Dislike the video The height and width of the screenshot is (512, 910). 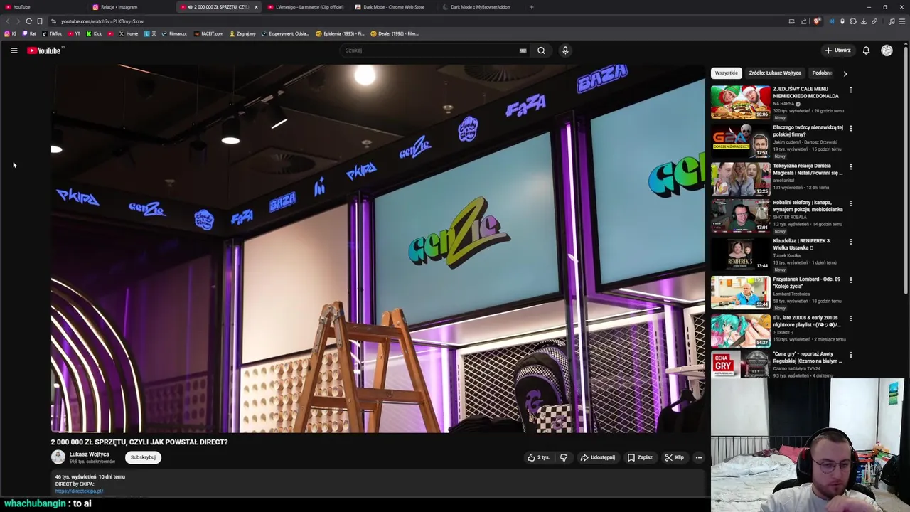pyautogui.click(x=564, y=457)
